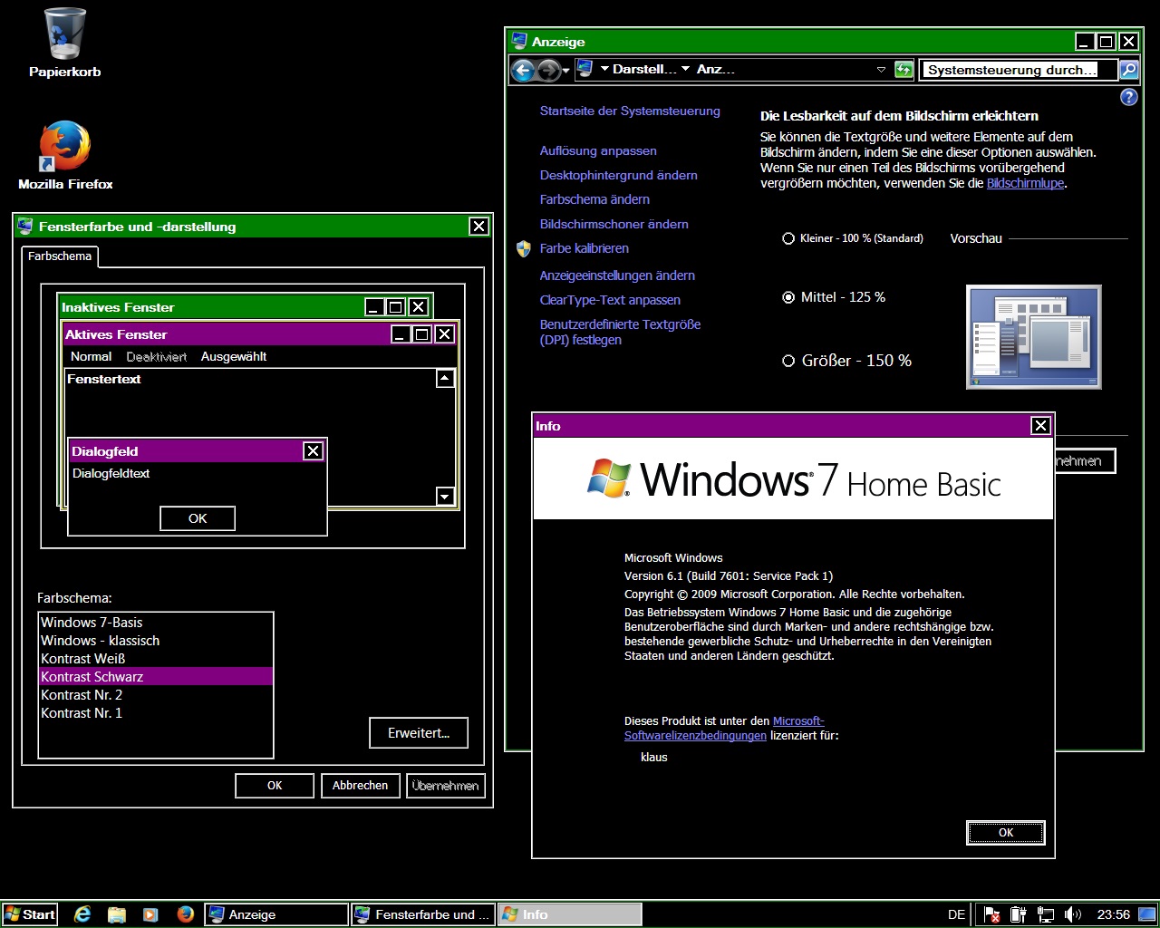Click Normal in the preview menu bar
The width and height of the screenshot is (1160, 928).
(x=92, y=357)
